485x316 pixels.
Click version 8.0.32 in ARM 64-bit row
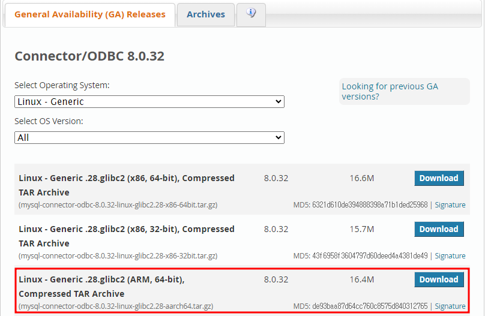point(276,279)
